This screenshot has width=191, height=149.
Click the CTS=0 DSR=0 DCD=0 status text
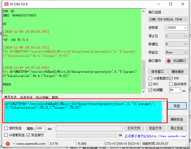click(x=122, y=144)
